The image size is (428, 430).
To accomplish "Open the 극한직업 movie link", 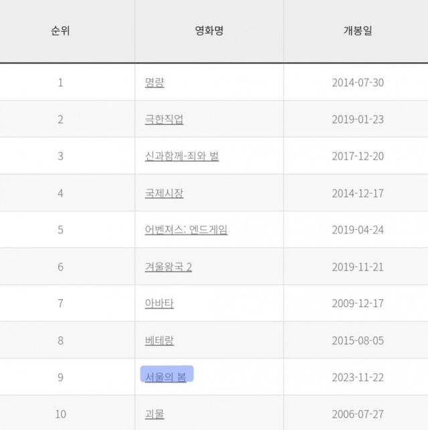I will click(164, 120).
